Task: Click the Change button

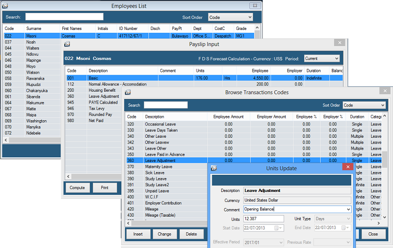Action: coord(165,234)
